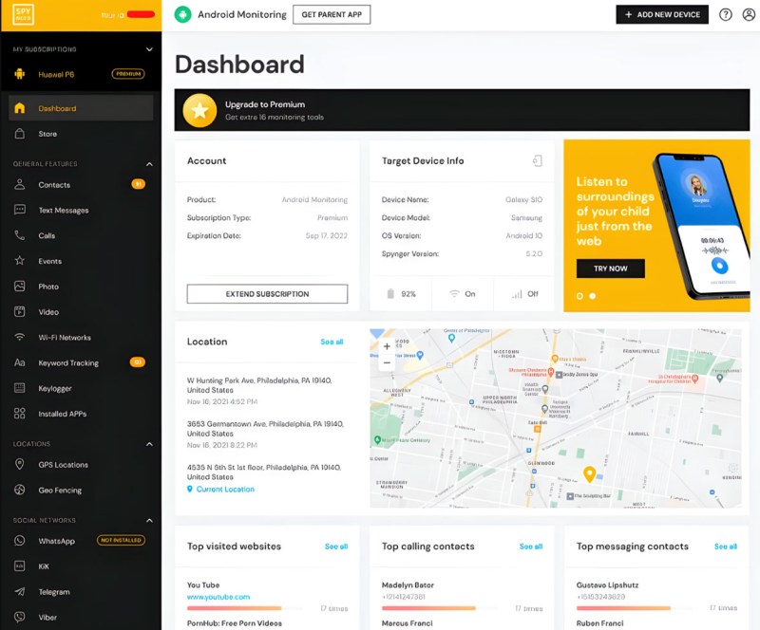The image size is (760, 630).
Task: Click the Geo Fencing globe icon
Action: 19,491
